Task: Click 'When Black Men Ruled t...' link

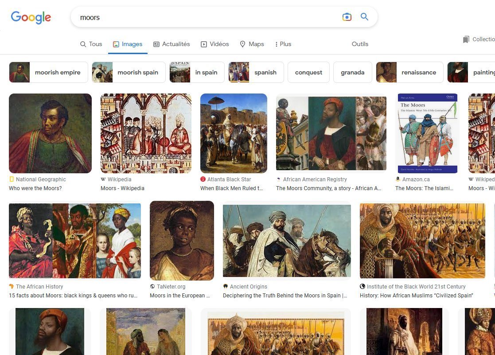Action: point(232,188)
